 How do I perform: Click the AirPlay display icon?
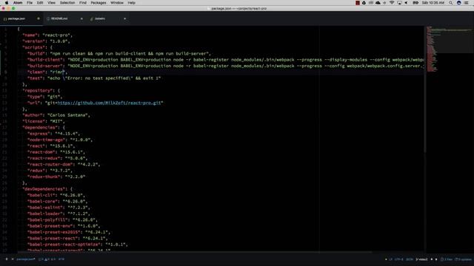pos(399,3)
